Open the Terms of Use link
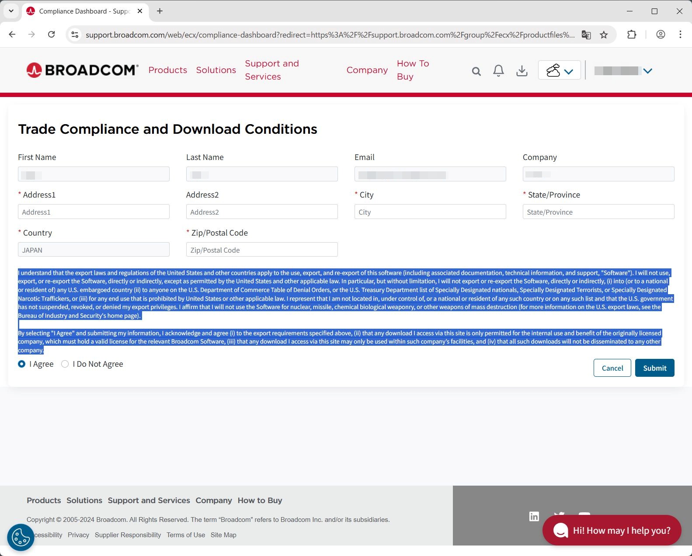 tap(186, 535)
